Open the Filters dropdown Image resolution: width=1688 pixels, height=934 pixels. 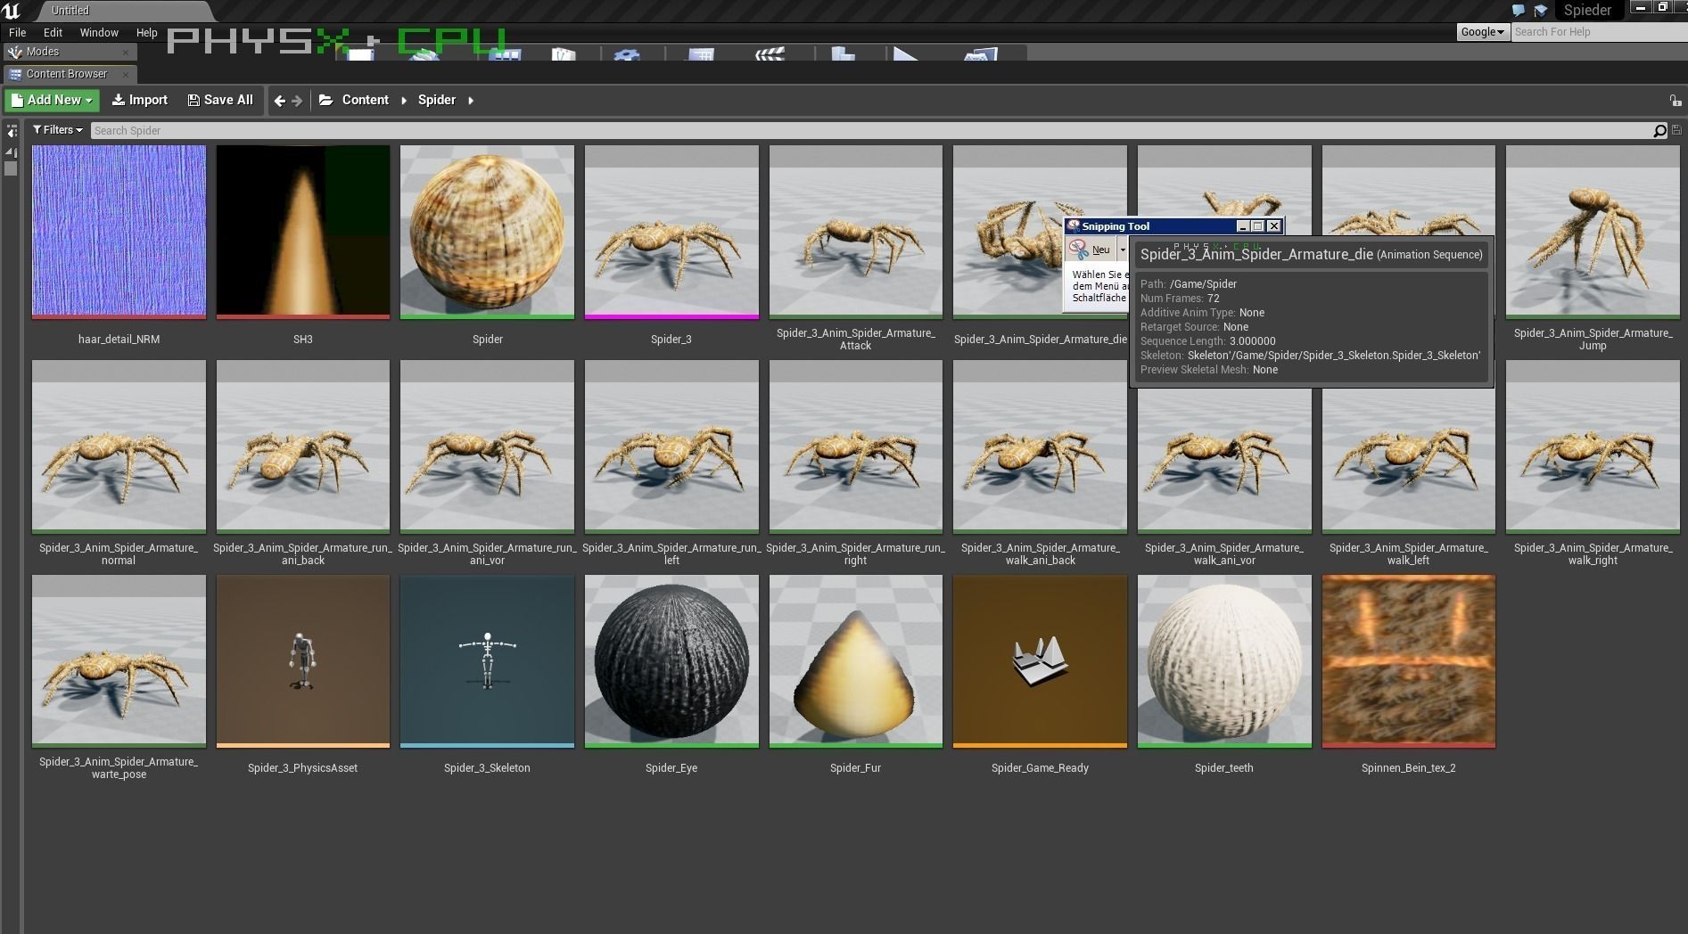click(x=58, y=130)
